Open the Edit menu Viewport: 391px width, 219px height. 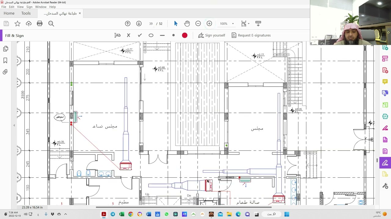coord(11,7)
